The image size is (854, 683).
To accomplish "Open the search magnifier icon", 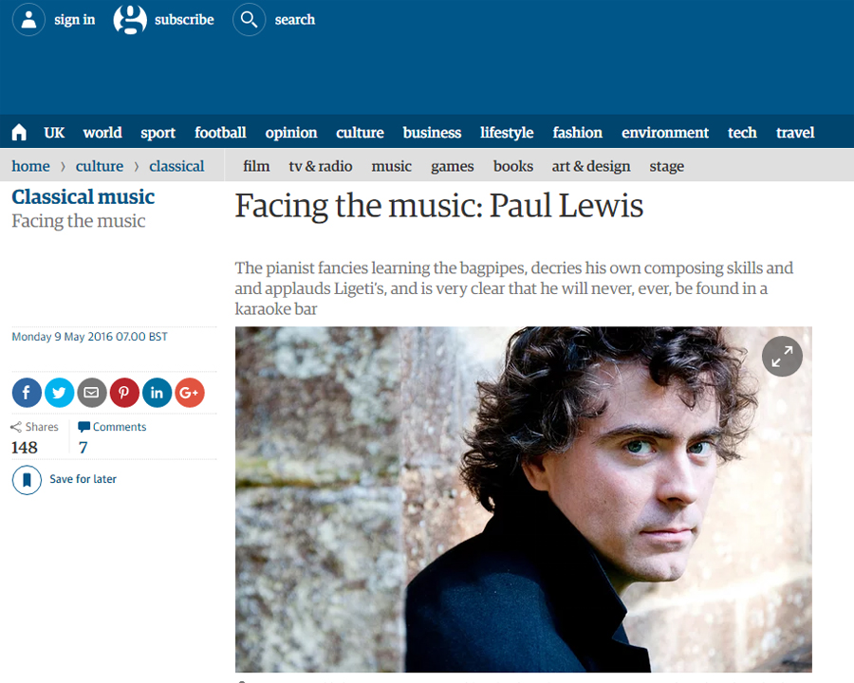I will point(249,20).
